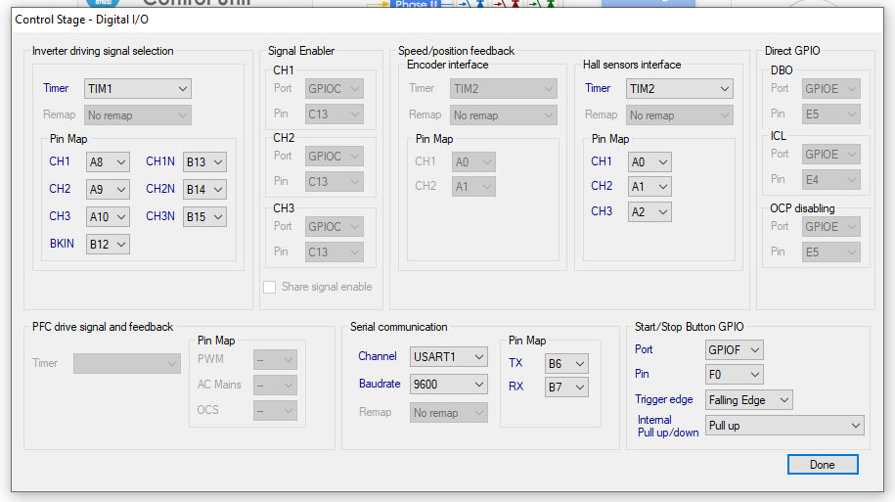Open the Hall sensors CH3 pin A2 dropdown

tap(649, 212)
